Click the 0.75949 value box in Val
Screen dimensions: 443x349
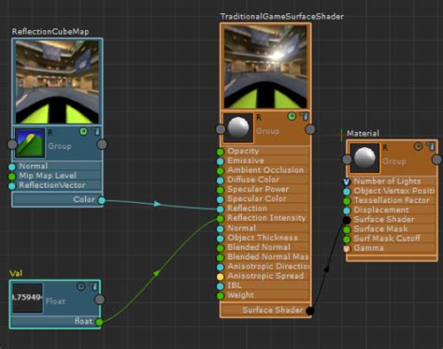[27, 298]
